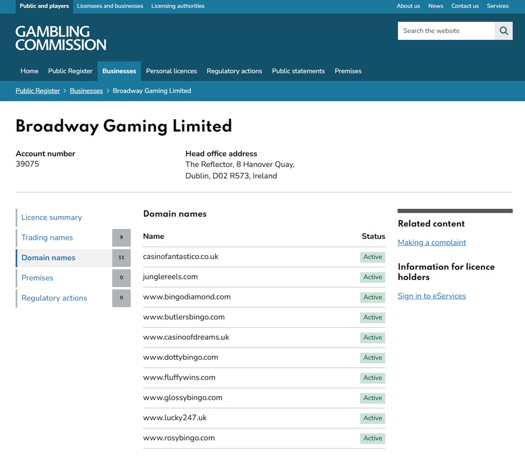Select domain www.bingodiamond.com
The width and height of the screenshot is (525, 458).
click(x=187, y=297)
